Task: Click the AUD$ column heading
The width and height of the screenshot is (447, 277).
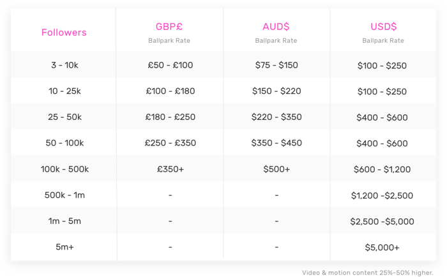Action: tap(276, 27)
